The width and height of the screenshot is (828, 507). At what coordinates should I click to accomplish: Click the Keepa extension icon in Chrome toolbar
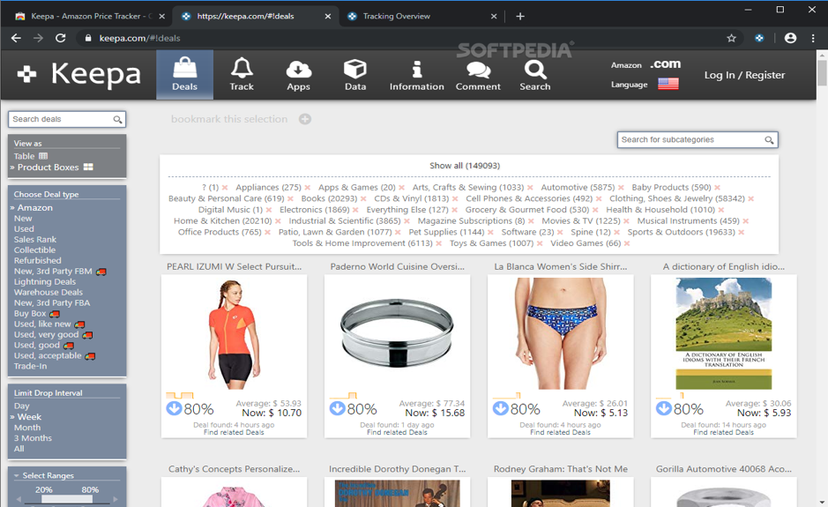759,38
